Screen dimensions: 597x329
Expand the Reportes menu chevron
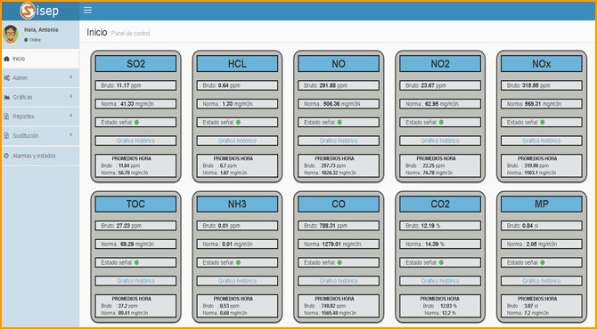coord(70,116)
